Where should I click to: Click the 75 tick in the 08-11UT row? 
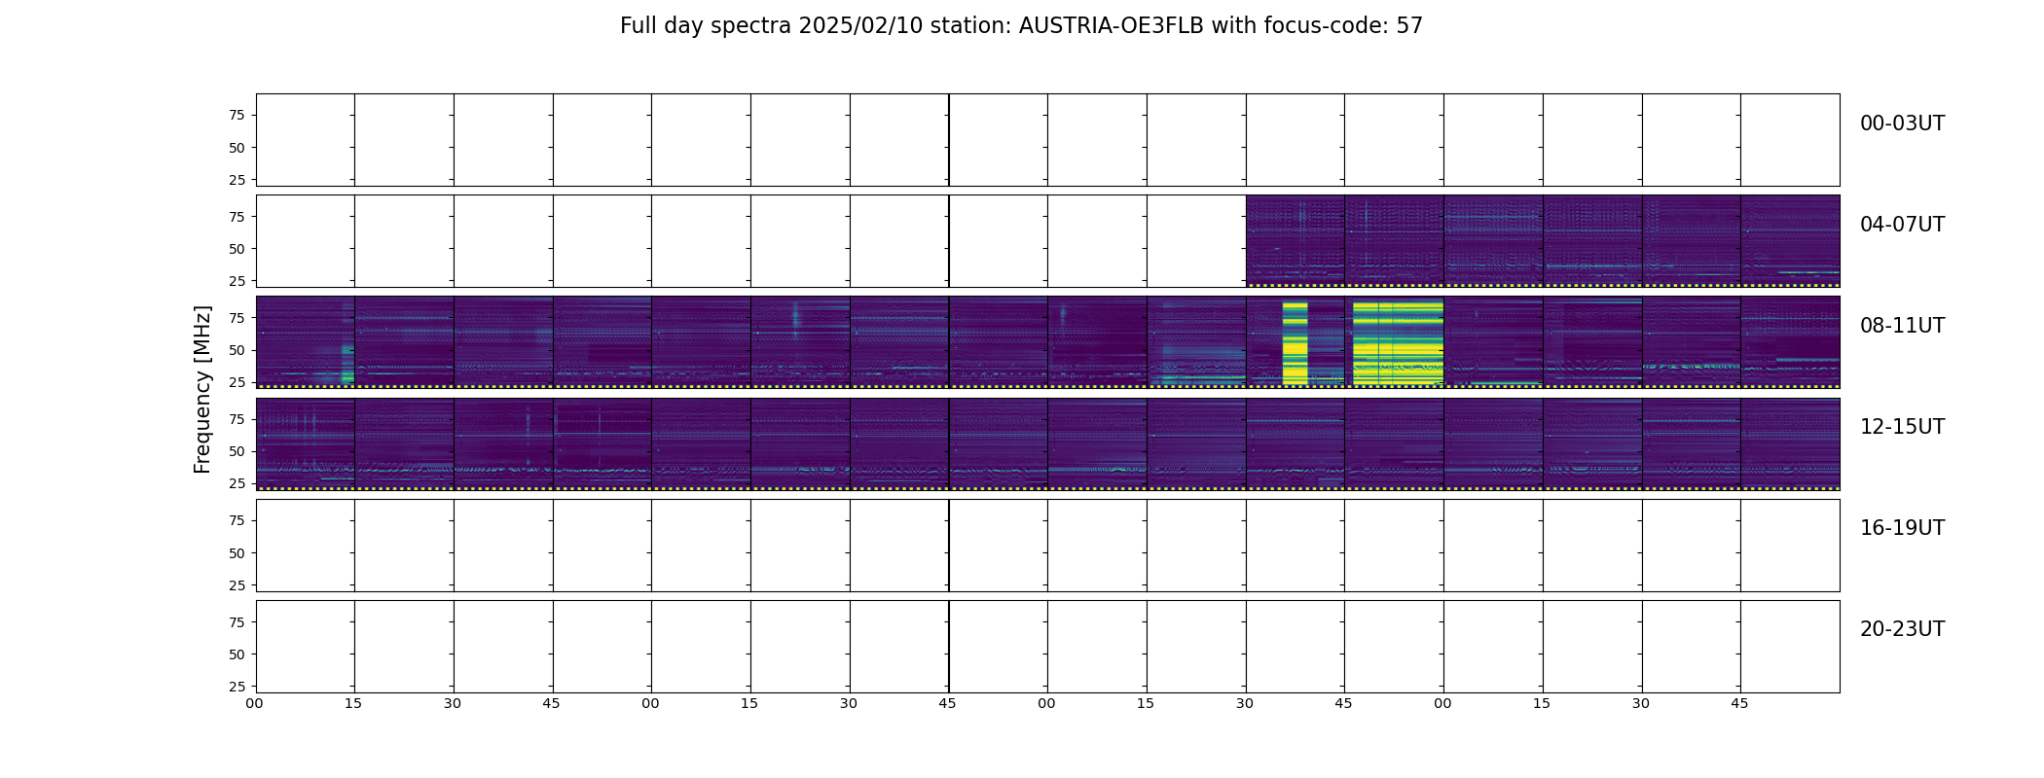(237, 318)
